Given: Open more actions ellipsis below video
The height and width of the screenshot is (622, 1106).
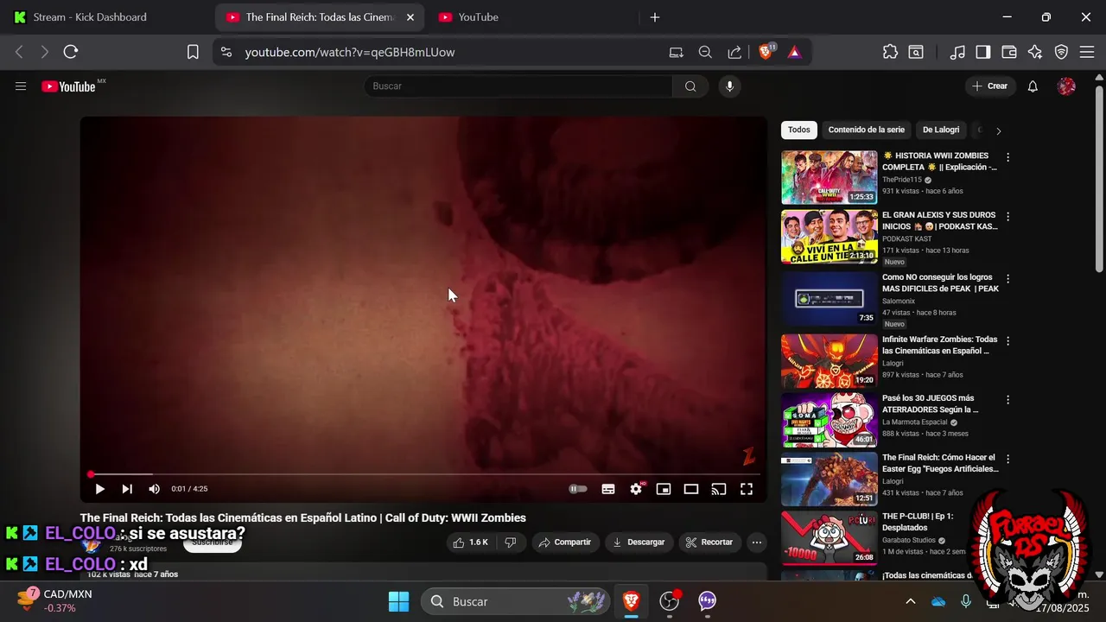Looking at the screenshot, I should (x=757, y=543).
